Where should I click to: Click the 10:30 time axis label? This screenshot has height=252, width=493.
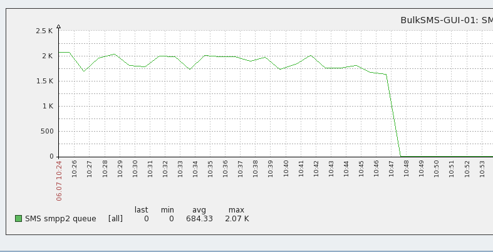click(135, 169)
